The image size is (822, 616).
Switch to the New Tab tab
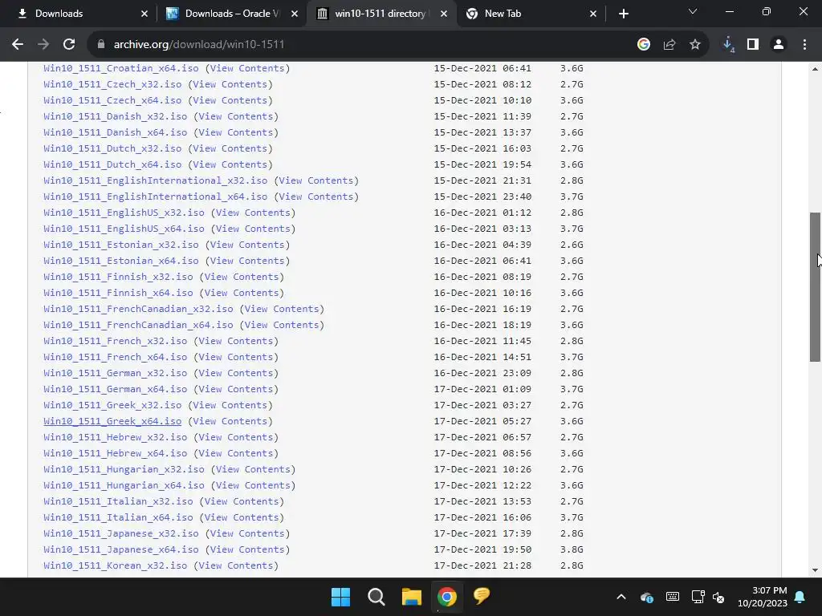[x=530, y=14]
